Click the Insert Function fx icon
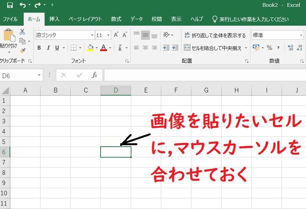Screen dimensions: 306x209 [x=94, y=75]
